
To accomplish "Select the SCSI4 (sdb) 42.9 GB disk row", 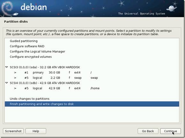I will (92, 83).
